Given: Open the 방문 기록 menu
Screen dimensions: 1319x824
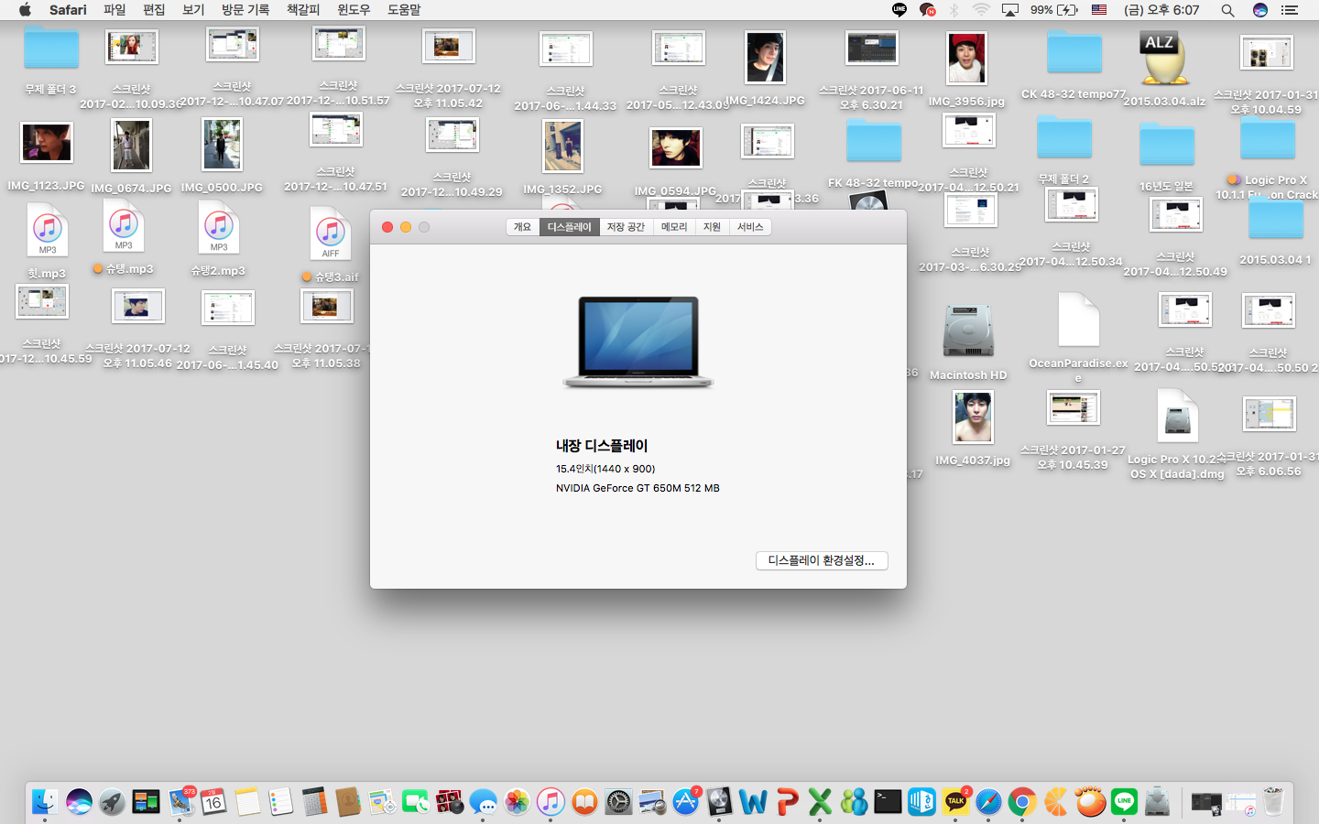Looking at the screenshot, I should 245,10.
